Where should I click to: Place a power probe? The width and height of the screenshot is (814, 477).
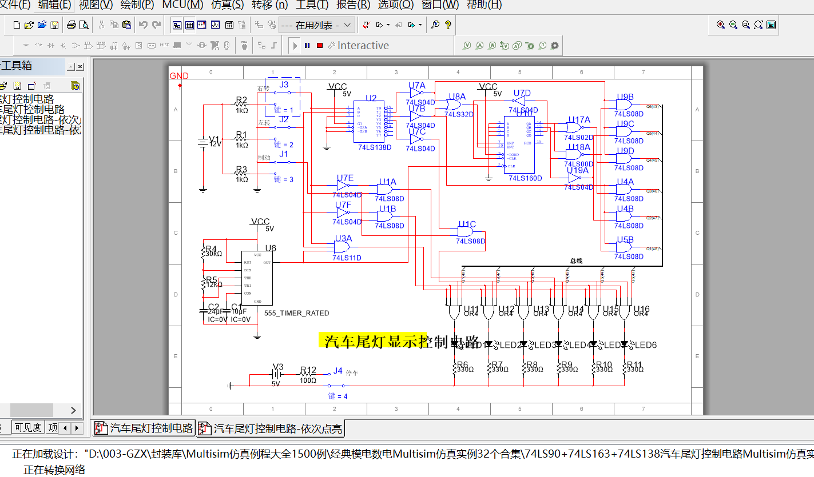point(492,46)
